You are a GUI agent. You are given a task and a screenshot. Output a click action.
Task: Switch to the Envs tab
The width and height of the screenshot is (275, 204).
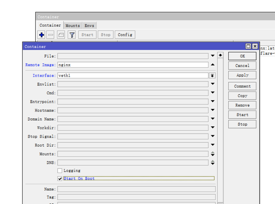click(89, 26)
